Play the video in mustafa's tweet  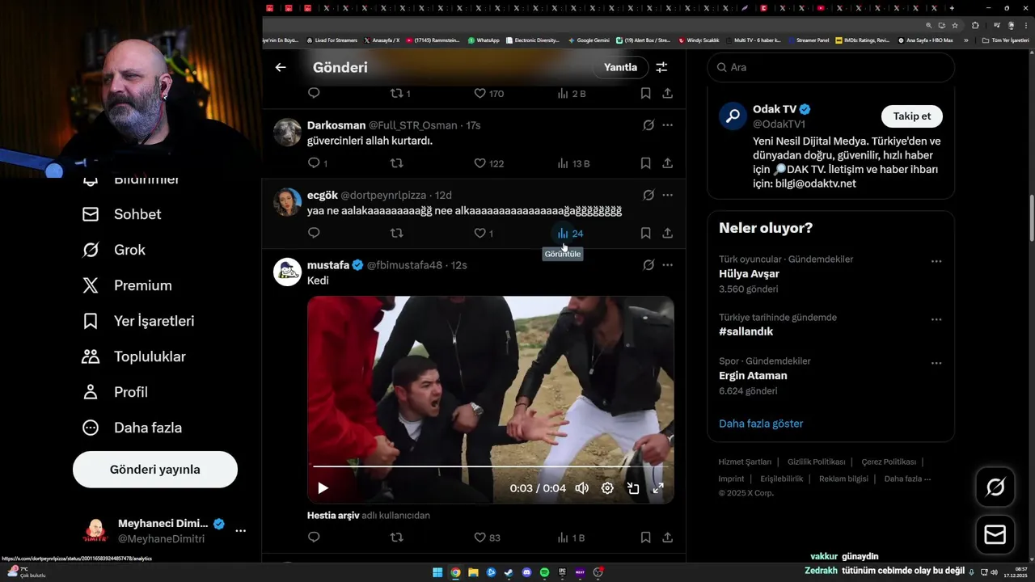pyautogui.click(x=323, y=488)
